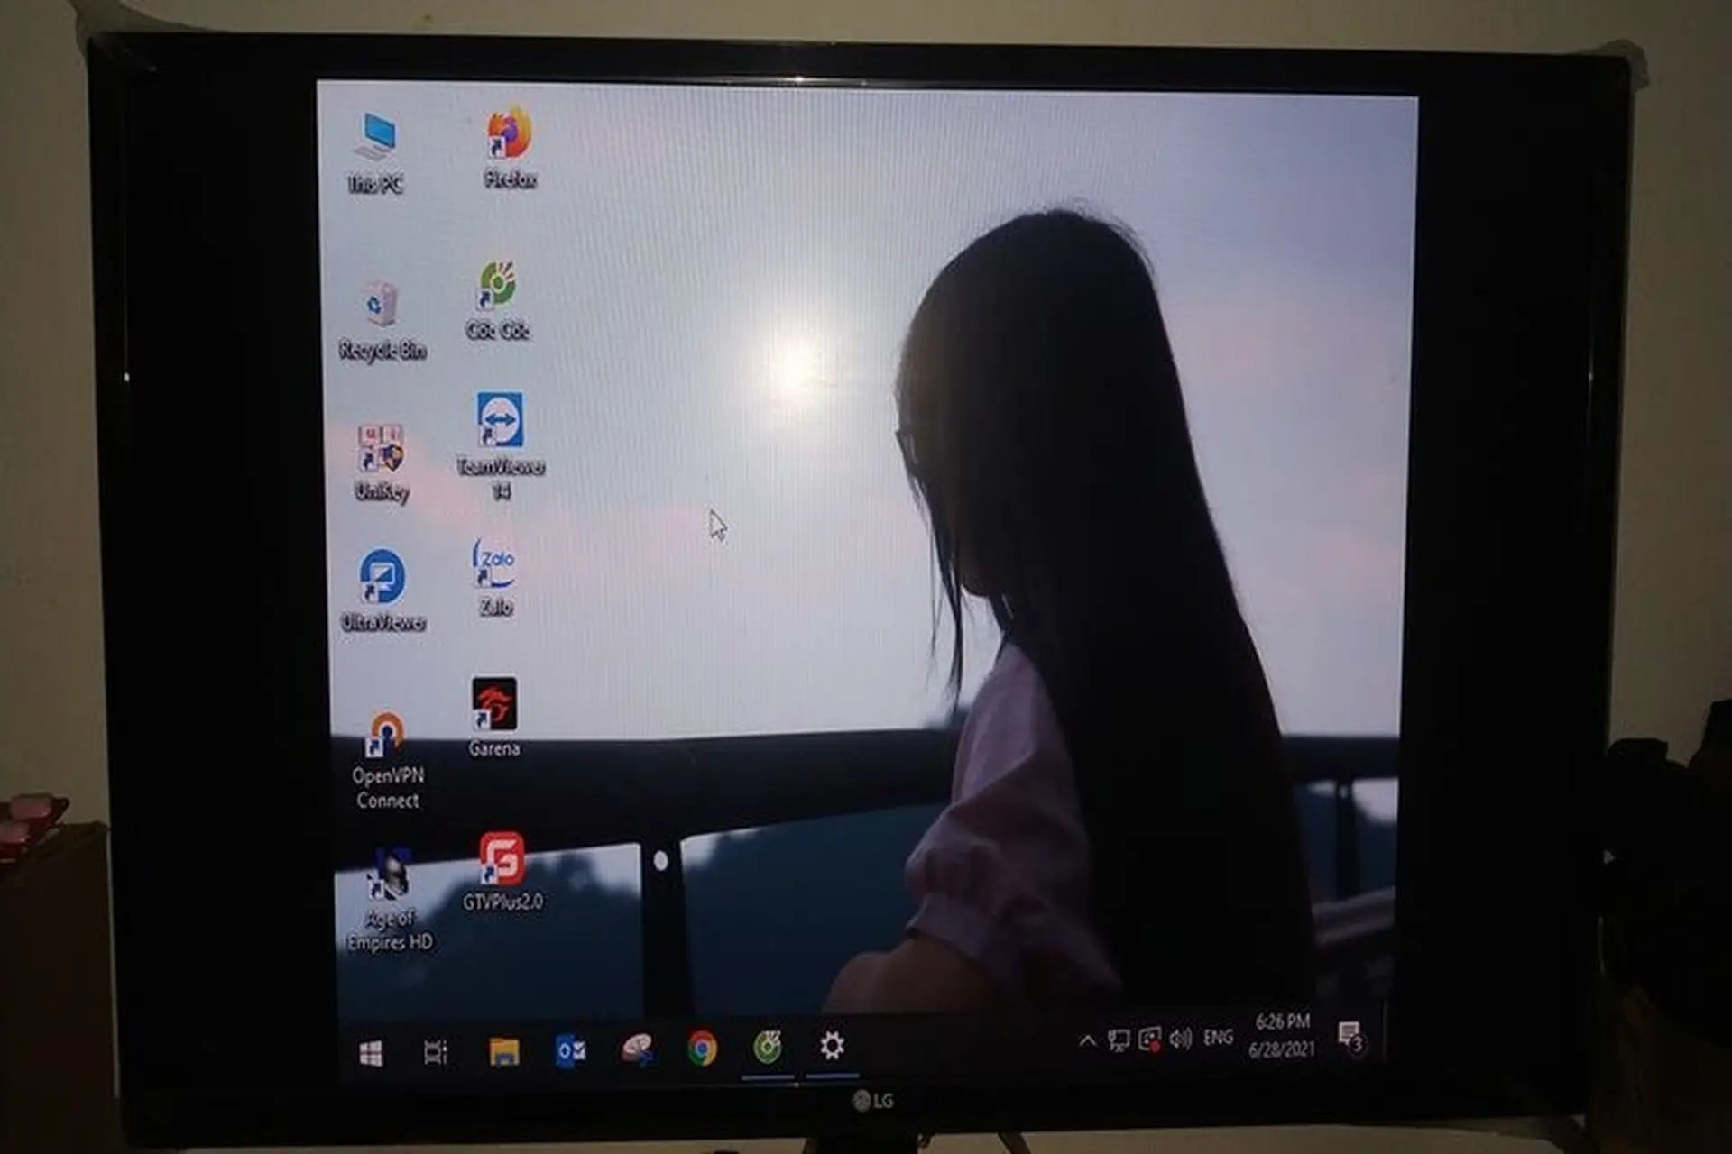Open File Explorer from the taskbar
The image size is (1732, 1154).
tap(503, 1051)
